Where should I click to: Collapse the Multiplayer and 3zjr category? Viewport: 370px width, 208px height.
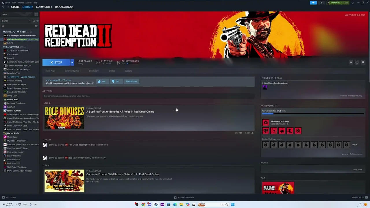coord(2,32)
